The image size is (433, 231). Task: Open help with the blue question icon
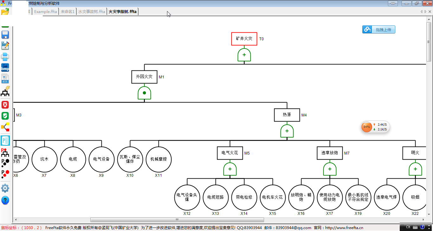coord(5,200)
